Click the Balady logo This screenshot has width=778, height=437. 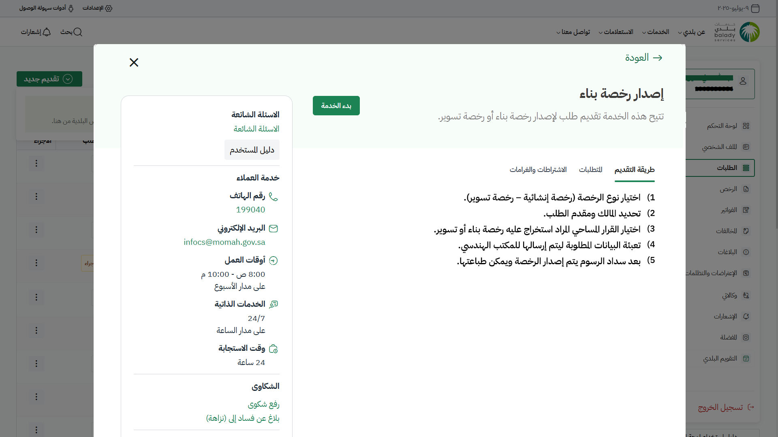coord(749,32)
